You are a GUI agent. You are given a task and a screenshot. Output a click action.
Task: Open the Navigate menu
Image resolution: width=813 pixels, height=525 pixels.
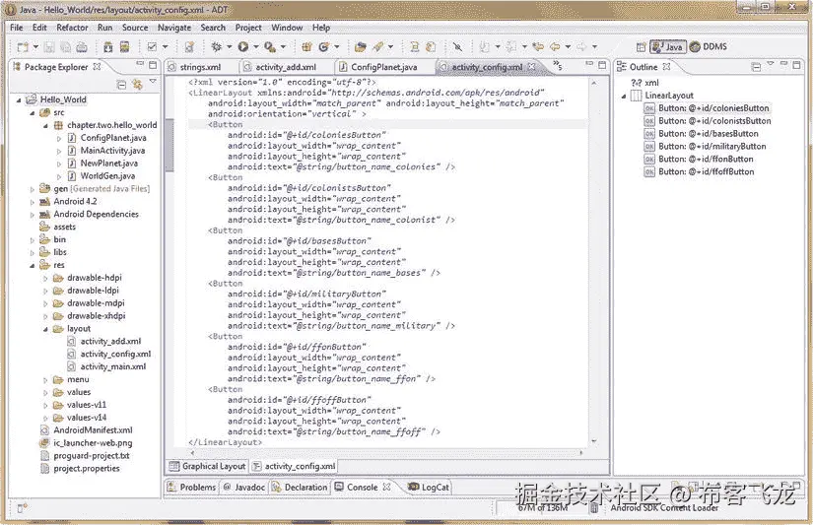(174, 28)
